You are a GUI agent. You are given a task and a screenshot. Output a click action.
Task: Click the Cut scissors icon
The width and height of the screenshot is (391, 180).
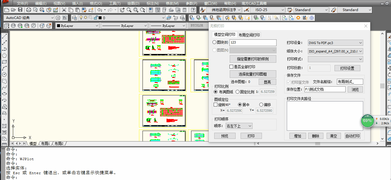(x=64, y=10)
